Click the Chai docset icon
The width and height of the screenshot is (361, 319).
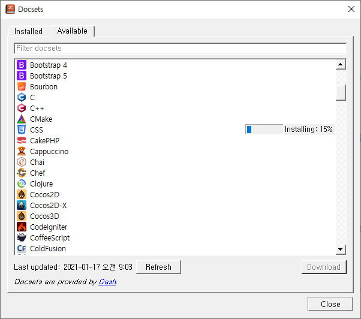(22, 162)
